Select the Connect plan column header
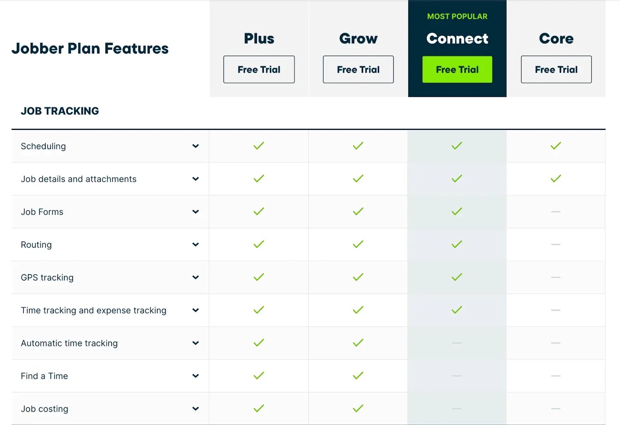The width and height of the screenshot is (620, 425). (x=457, y=39)
